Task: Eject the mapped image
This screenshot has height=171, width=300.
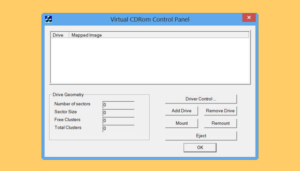Action: [201, 136]
